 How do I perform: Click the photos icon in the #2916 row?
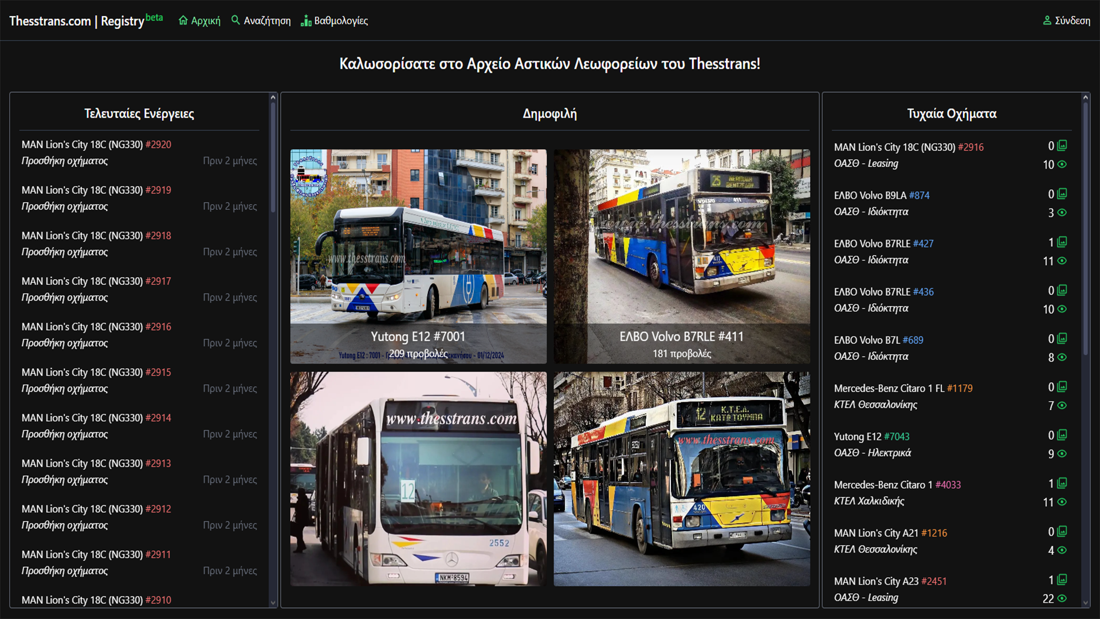pos(1062,146)
